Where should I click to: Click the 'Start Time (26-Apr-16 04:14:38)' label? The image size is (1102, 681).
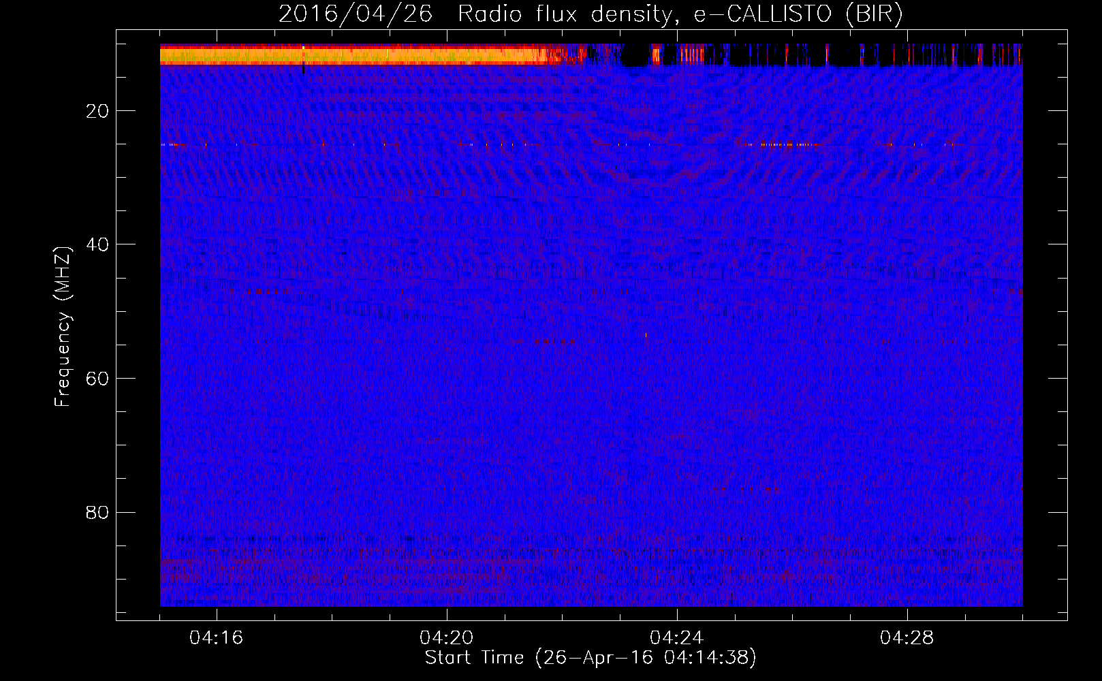591,658
